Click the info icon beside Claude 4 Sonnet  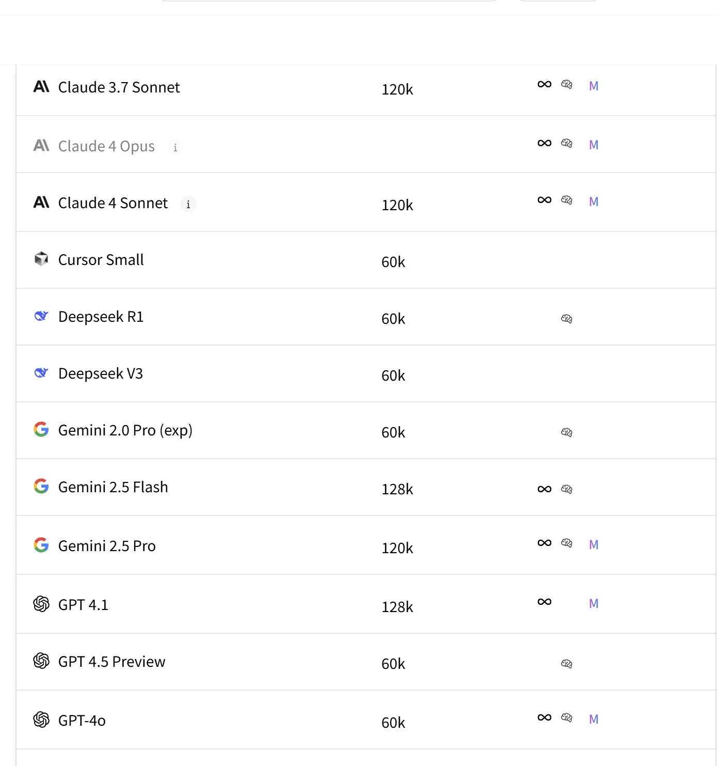188,205
